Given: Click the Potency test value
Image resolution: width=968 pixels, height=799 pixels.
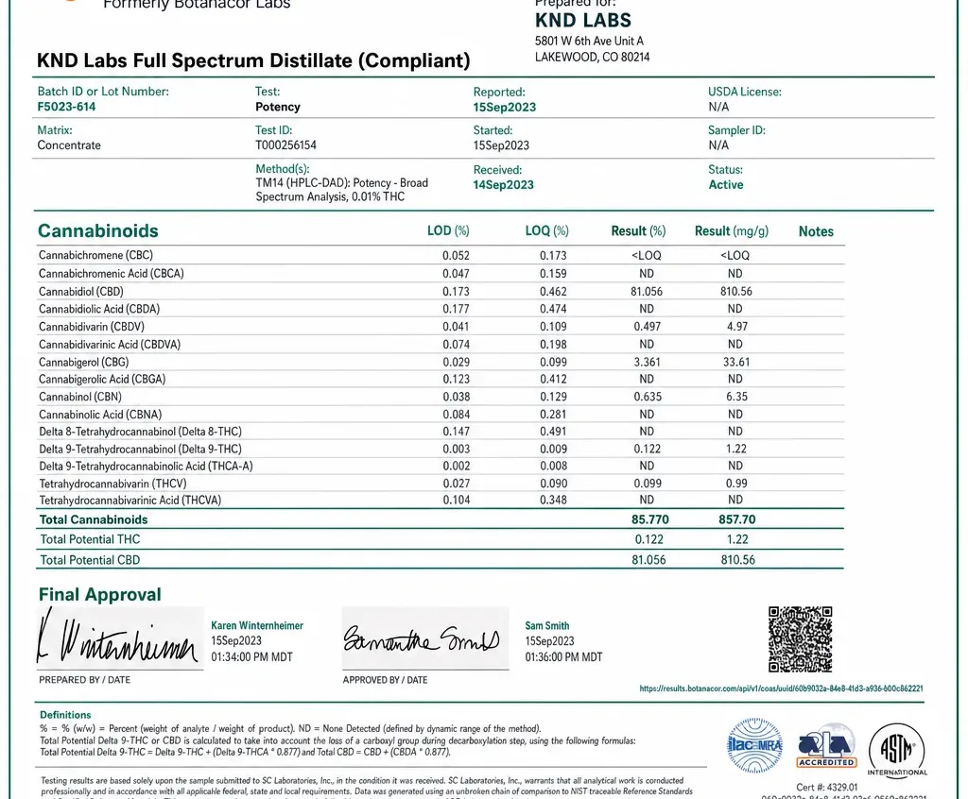Looking at the screenshot, I should [278, 107].
